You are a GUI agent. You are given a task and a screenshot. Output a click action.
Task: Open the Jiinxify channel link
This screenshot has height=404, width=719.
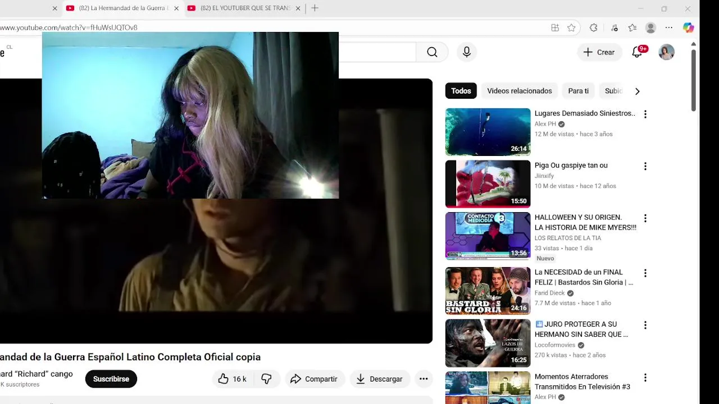point(544,176)
